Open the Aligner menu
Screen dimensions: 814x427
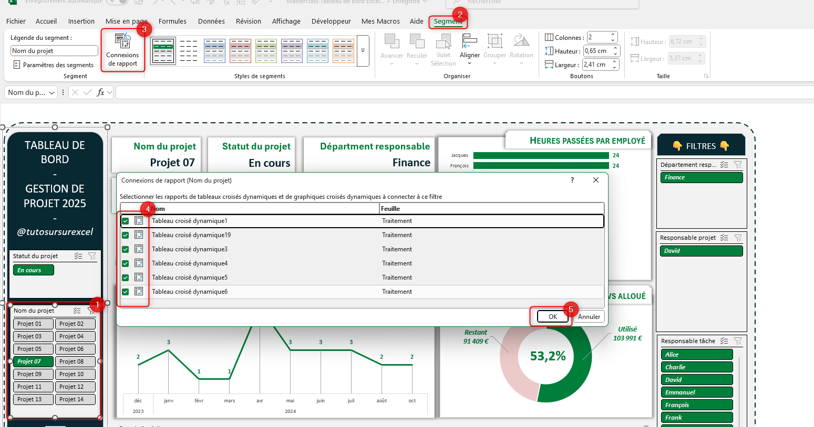[x=469, y=50]
